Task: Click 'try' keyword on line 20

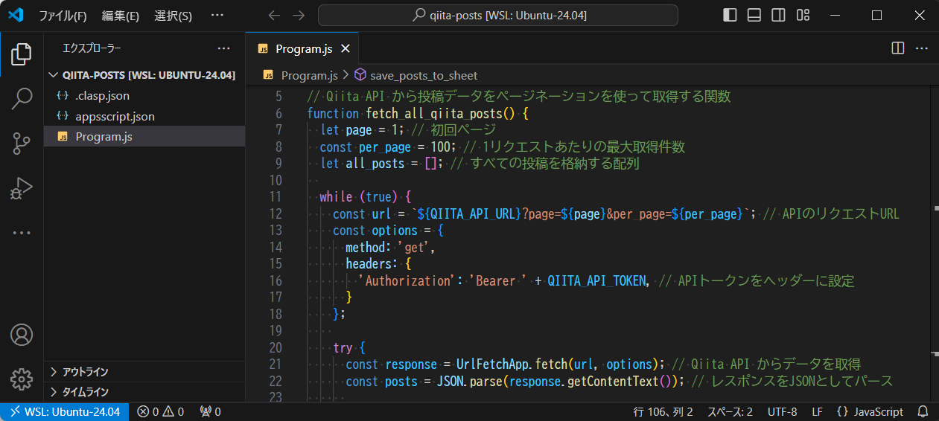Action: 343,347
